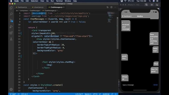Switch to the Dashboard.js tab

pos(21,7)
